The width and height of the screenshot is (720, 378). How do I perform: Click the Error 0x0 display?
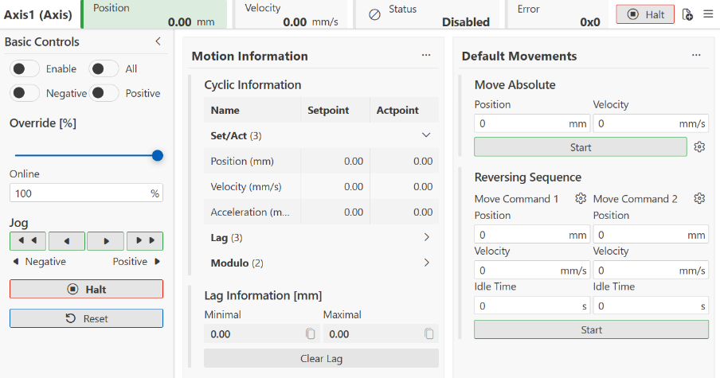558,14
